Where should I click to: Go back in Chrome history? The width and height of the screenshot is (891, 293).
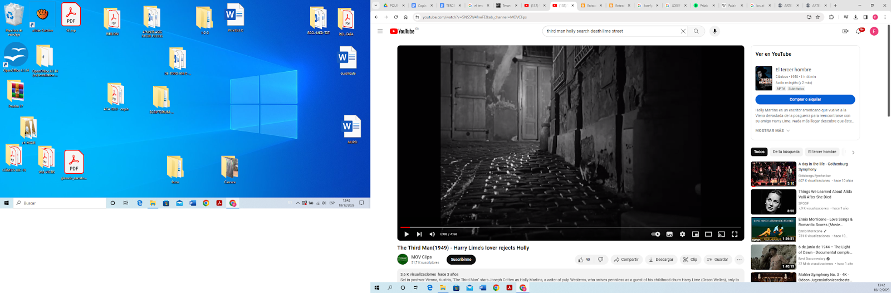click(377, 17)
